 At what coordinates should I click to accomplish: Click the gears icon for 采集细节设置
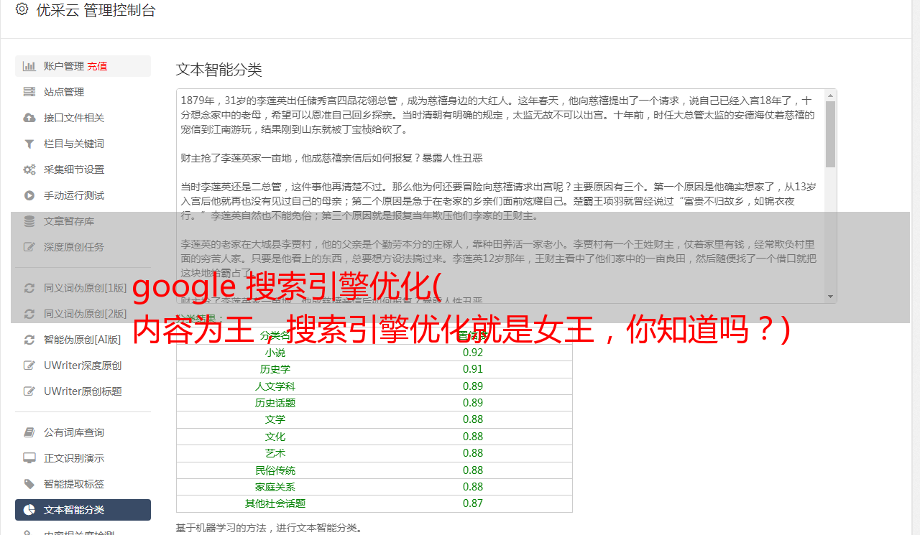click(x=29, y=169)
